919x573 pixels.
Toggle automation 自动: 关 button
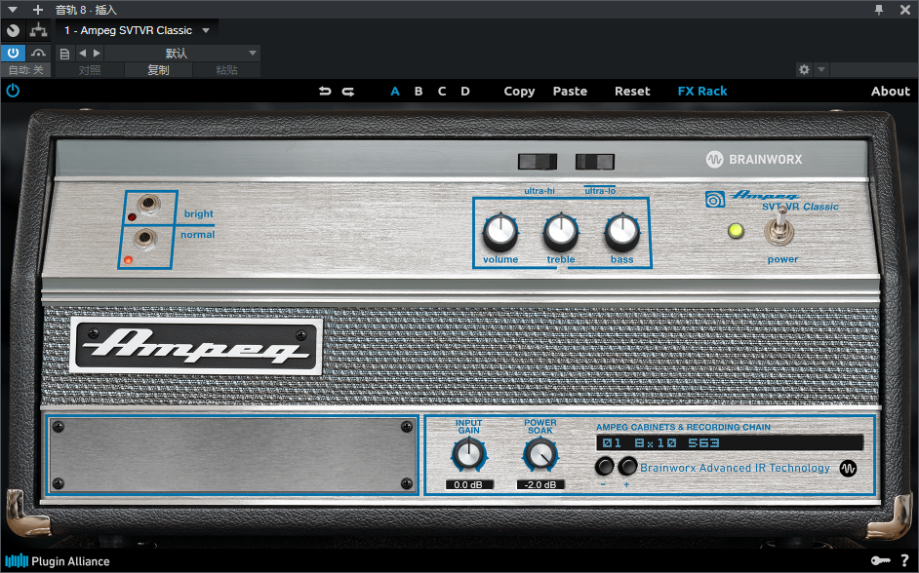point(25,70)
